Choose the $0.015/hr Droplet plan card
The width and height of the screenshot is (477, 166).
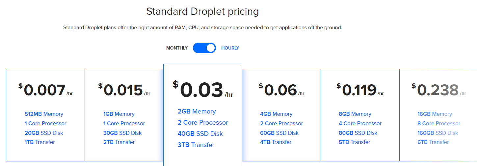click(124, 115)
